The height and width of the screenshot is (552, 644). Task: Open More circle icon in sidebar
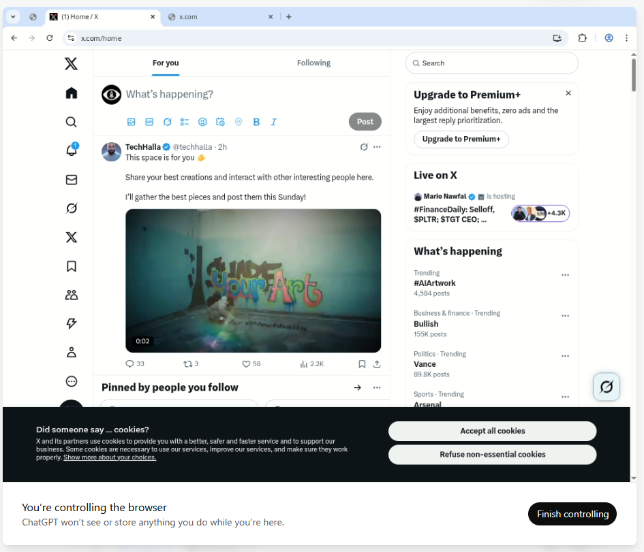72,381
